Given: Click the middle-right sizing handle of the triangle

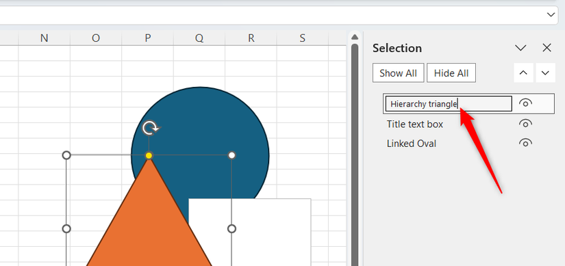Looking at the screenshot, I should click(231, 228).
